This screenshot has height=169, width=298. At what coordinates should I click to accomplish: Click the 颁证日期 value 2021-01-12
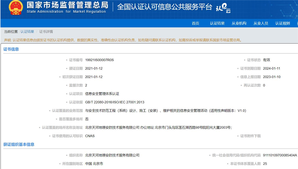click(x=94, y=68)
